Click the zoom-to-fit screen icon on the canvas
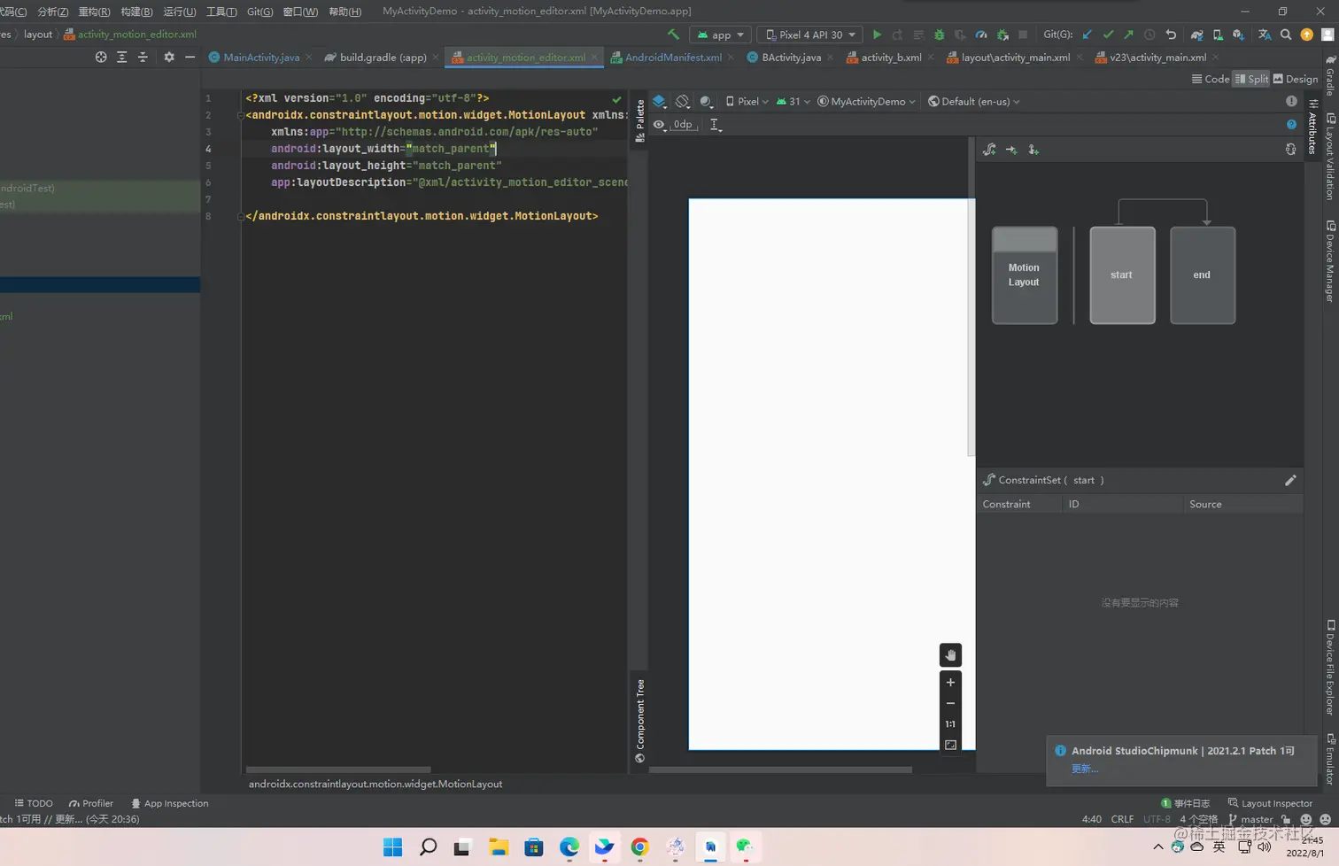 (x=950, y=745)
